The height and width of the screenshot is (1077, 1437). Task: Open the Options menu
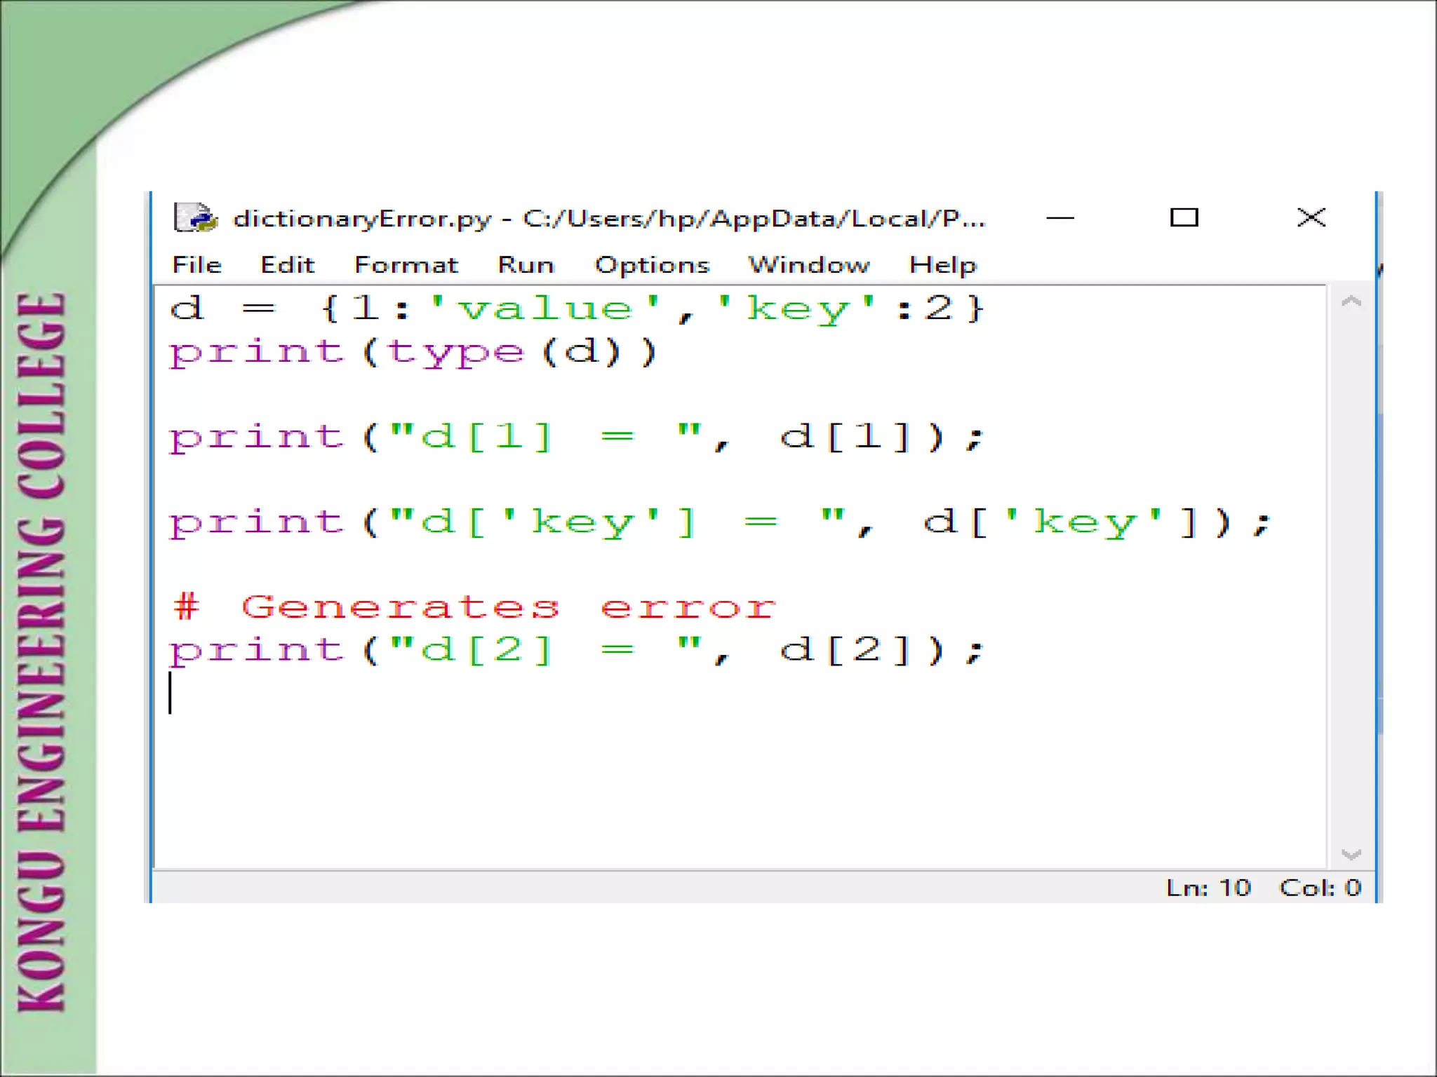click(x=652, y=265)
